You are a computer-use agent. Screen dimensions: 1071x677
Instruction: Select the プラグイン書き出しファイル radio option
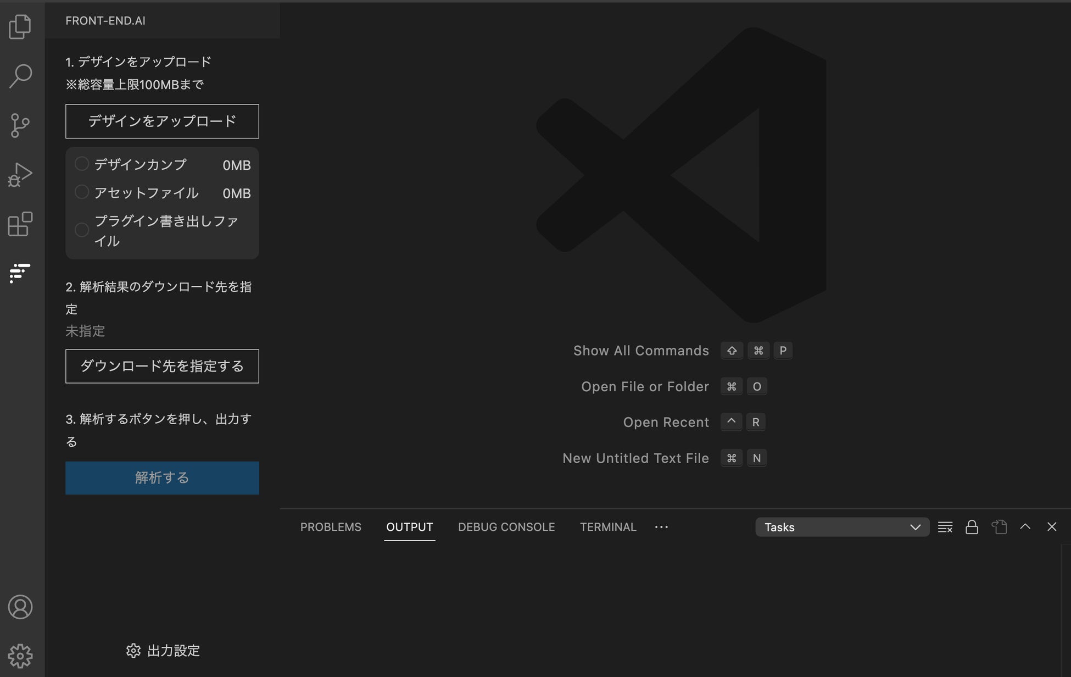click(82, 230)
